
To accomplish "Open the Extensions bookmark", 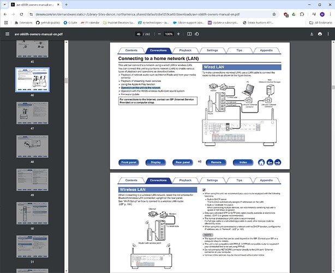I will point(23,22).
